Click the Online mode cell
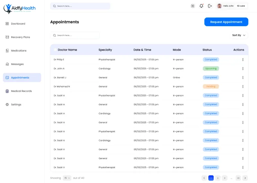Viewport: 257px width, 183px height. tap(176, 77)
